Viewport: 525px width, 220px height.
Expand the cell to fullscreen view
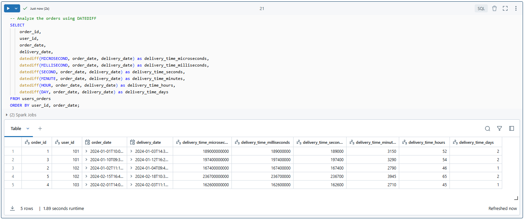[505, 8]
